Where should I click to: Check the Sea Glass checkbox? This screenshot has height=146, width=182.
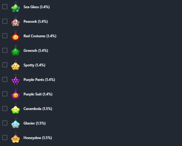pos(5,7)
